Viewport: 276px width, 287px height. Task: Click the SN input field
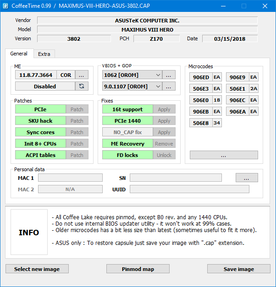point(176,178)
